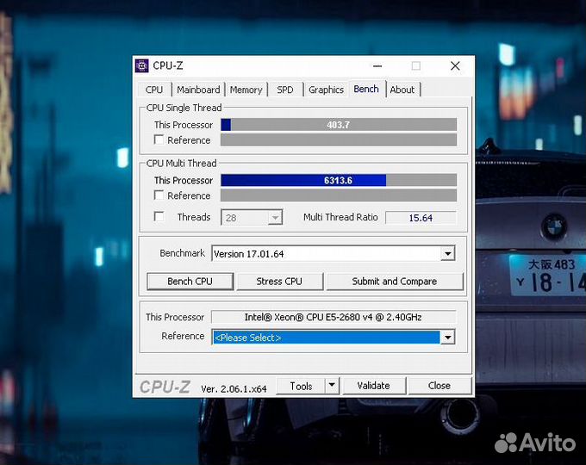Go to the SPD tab
Image resolution: width=586 pixels, height=465 pixels.
click(285, 90)
